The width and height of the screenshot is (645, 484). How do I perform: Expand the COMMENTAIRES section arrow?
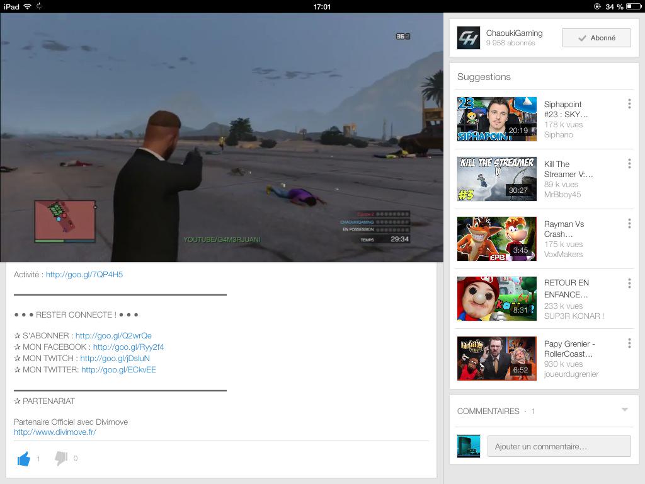coord(625,410)
